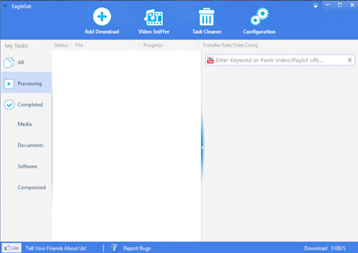The height and width of the screenshot is (253, 358).
Task: Close the EagleGet window
Action: (x=352, y=5)
